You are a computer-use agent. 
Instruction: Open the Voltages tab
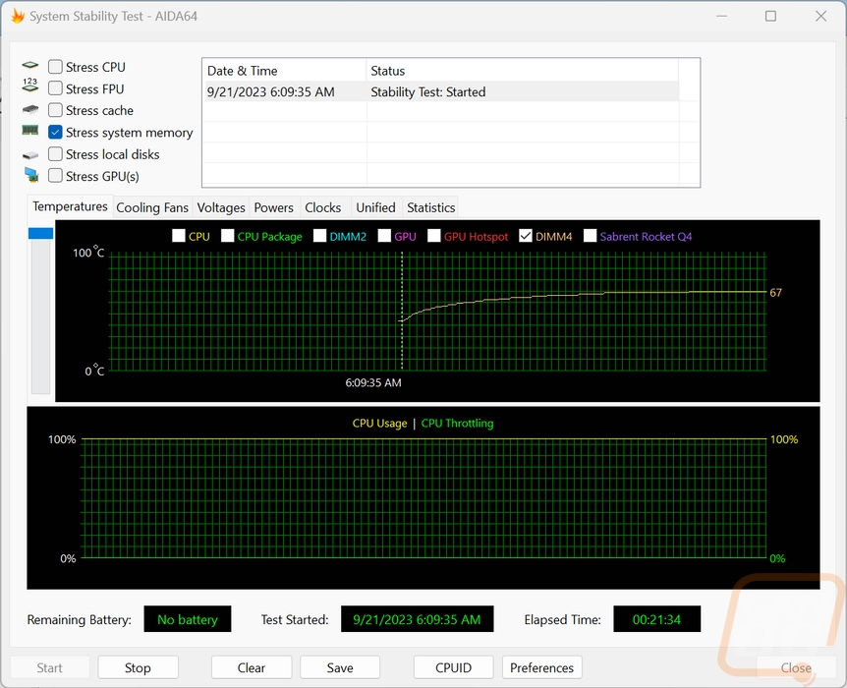point(221,207)
